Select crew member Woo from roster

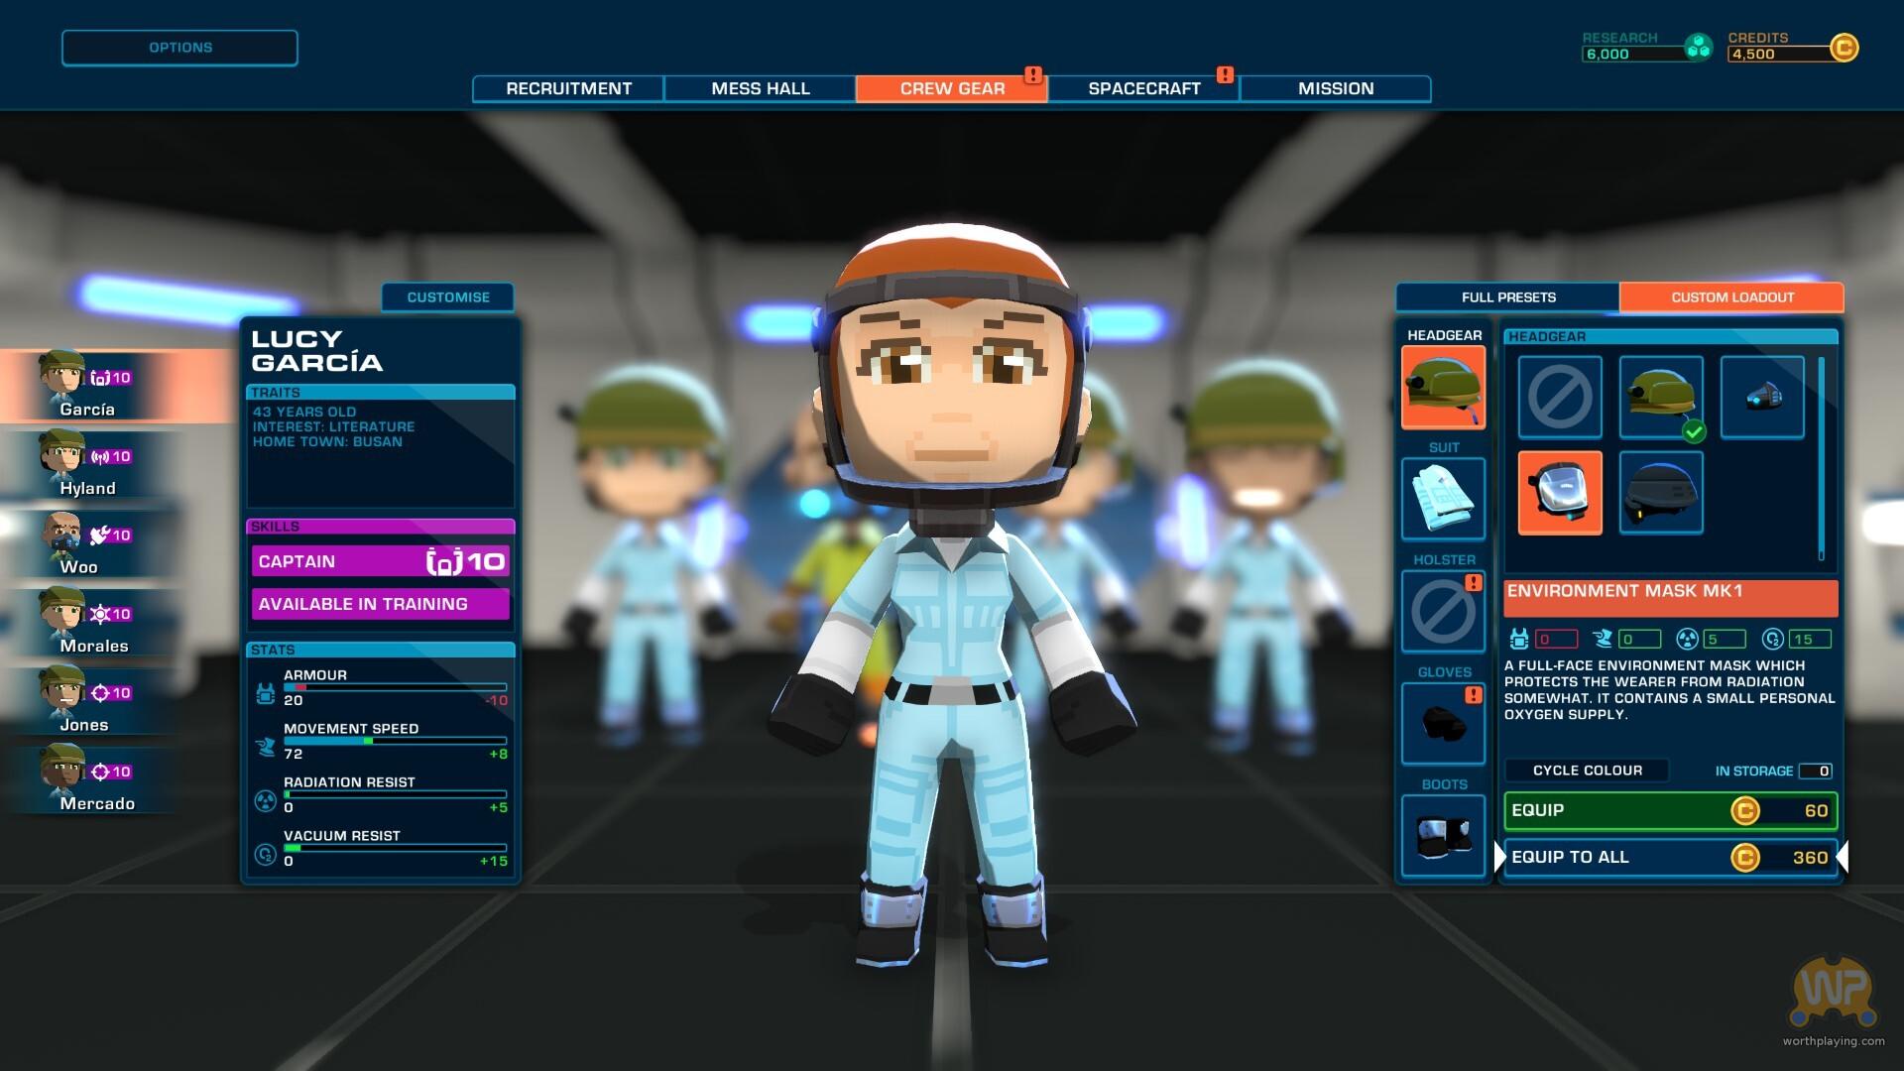(79, 543)
